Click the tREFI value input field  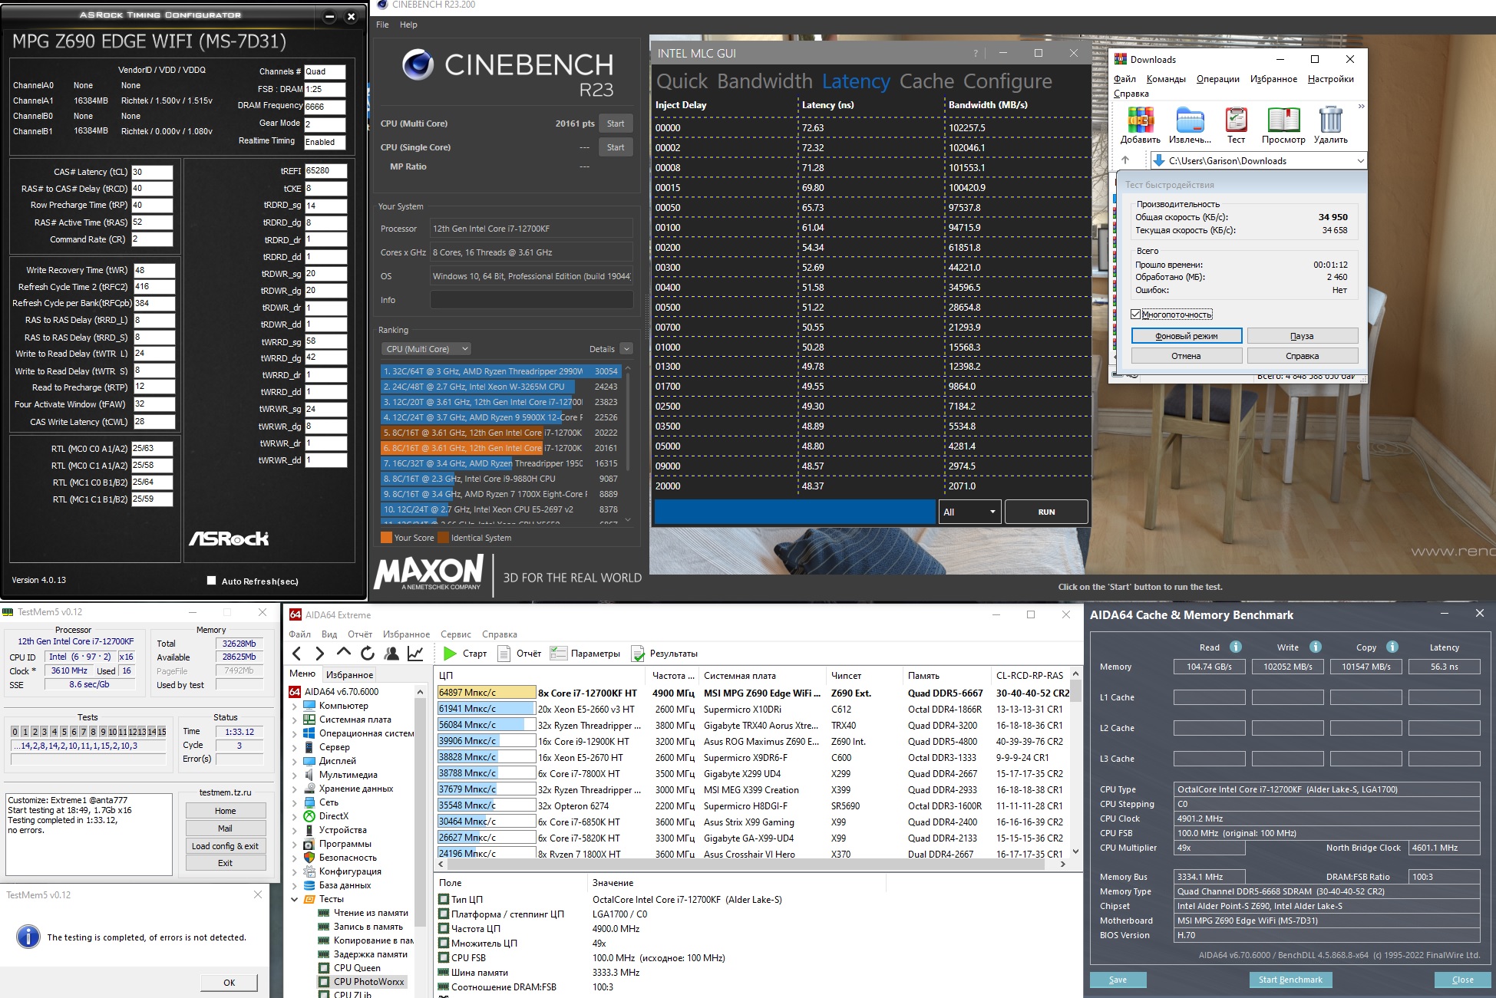click(x=325, y=171)
